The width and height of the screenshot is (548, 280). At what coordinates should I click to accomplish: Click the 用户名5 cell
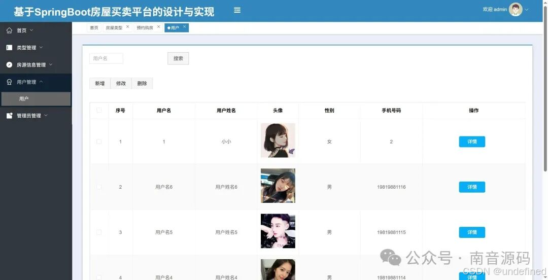pos(164,232)
